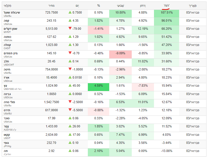
Task: Click the 107.51% YoY cell
Action: (166, 13)
